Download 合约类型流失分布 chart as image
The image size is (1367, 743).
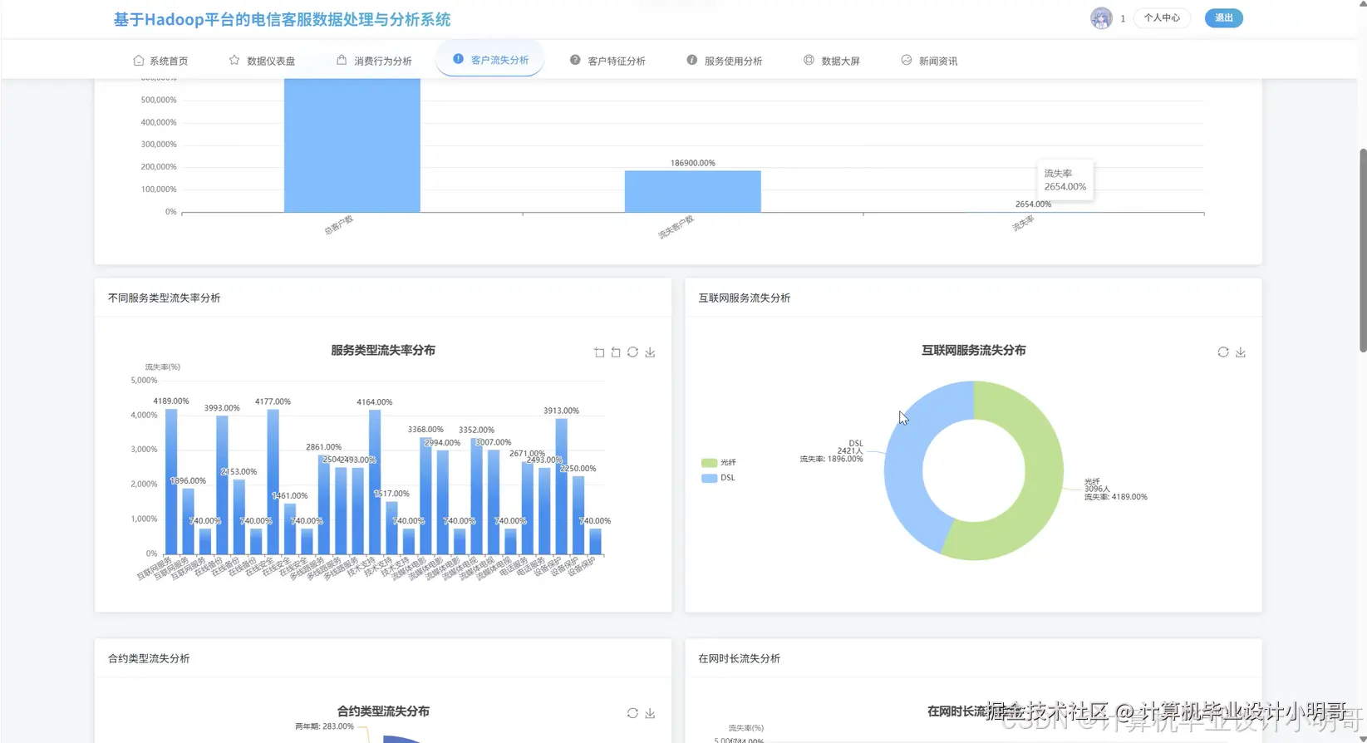tap(650, 713)
